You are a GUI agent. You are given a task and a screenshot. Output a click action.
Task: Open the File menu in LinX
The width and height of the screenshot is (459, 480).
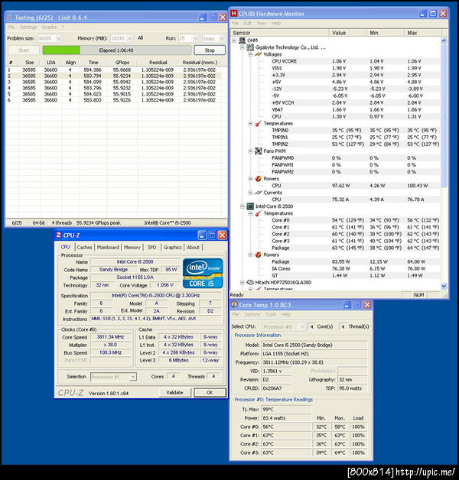coord(11,27)
